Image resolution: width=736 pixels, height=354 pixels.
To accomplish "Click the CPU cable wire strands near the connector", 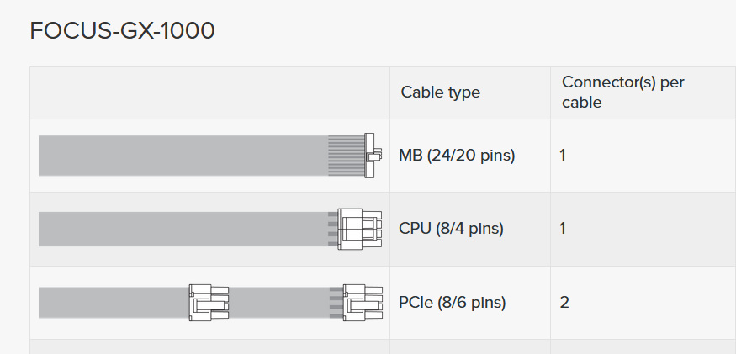I will [x=332, y=229].
